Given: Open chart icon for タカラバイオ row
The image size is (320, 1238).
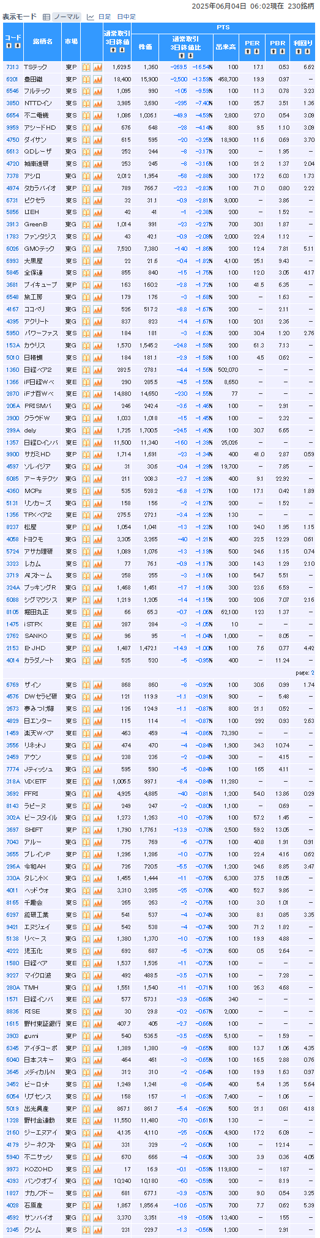Looking at the screenshot, I should coord(97,188).
